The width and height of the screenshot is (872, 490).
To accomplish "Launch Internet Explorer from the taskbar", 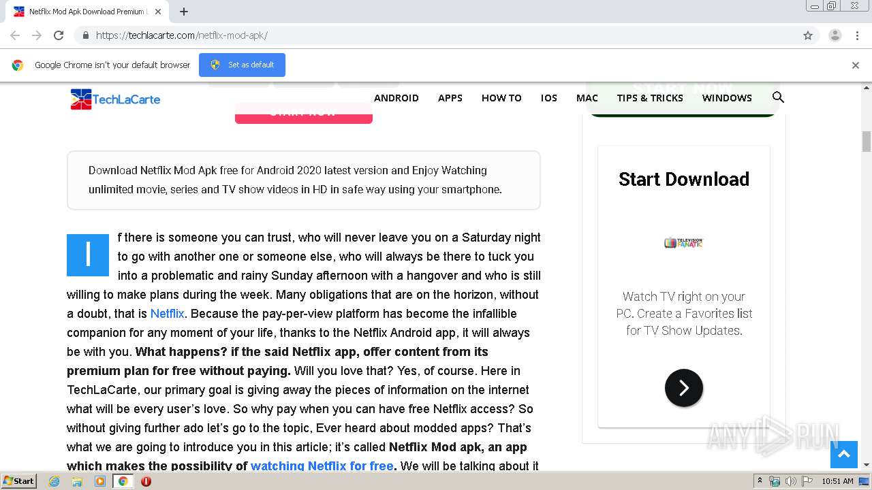I will coord(54,481).
